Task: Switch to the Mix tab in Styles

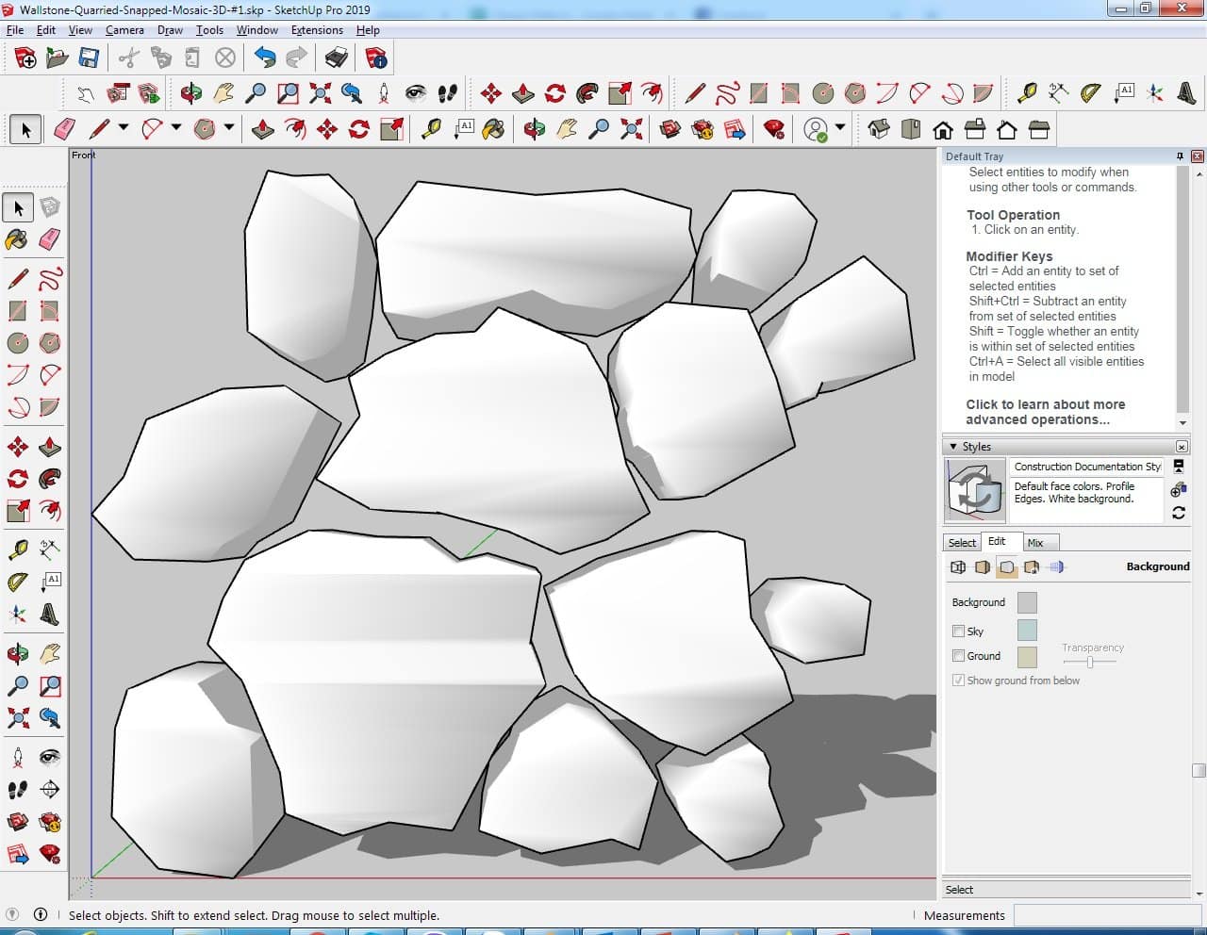Action: click(1035, 543)
